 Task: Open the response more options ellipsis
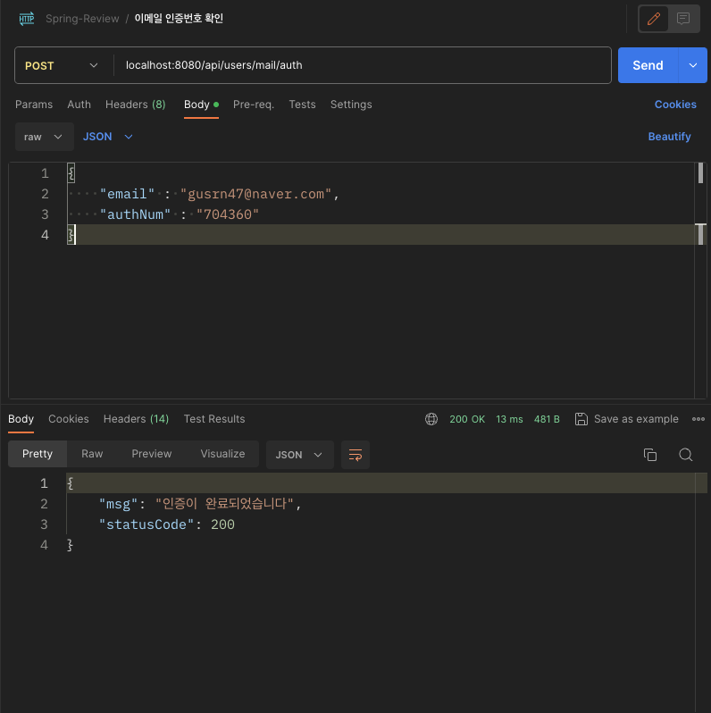point(698,419)
